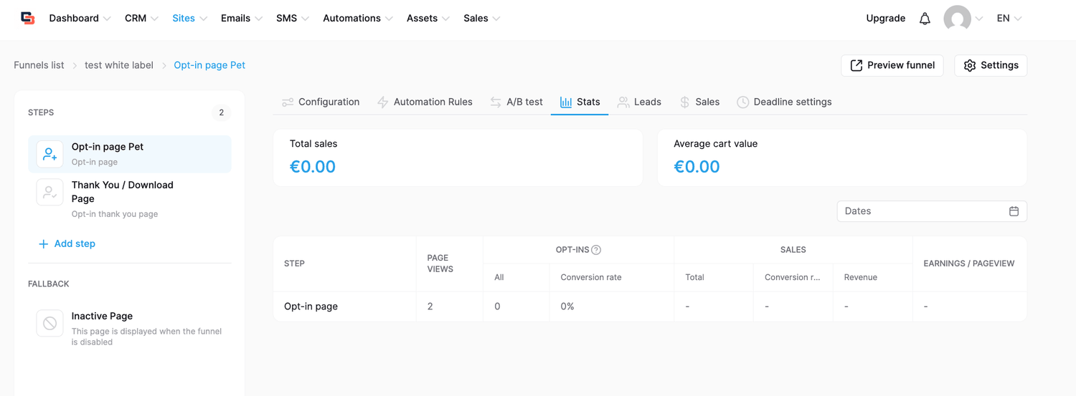Click the Dates input field
Viewport: 1076px width, 396px height.
(932, 211)
